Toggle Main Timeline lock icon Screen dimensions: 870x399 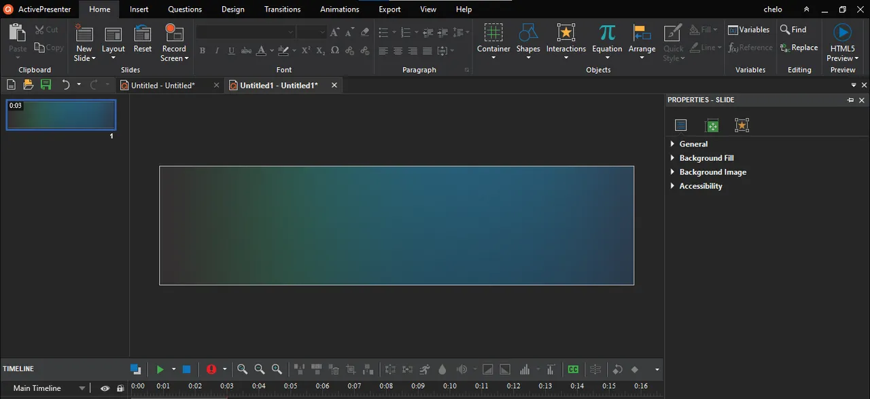click(120, 388)
